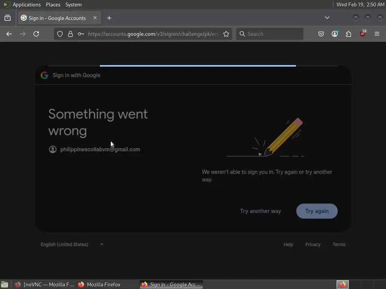This screenshot has height=289, width=386.
Task: Click the date and time clock
Action: pos(360,5)
